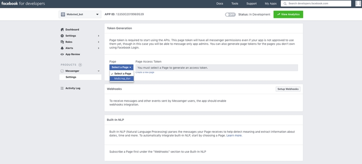Add a product with the plus icon

(x=80, y=65)
